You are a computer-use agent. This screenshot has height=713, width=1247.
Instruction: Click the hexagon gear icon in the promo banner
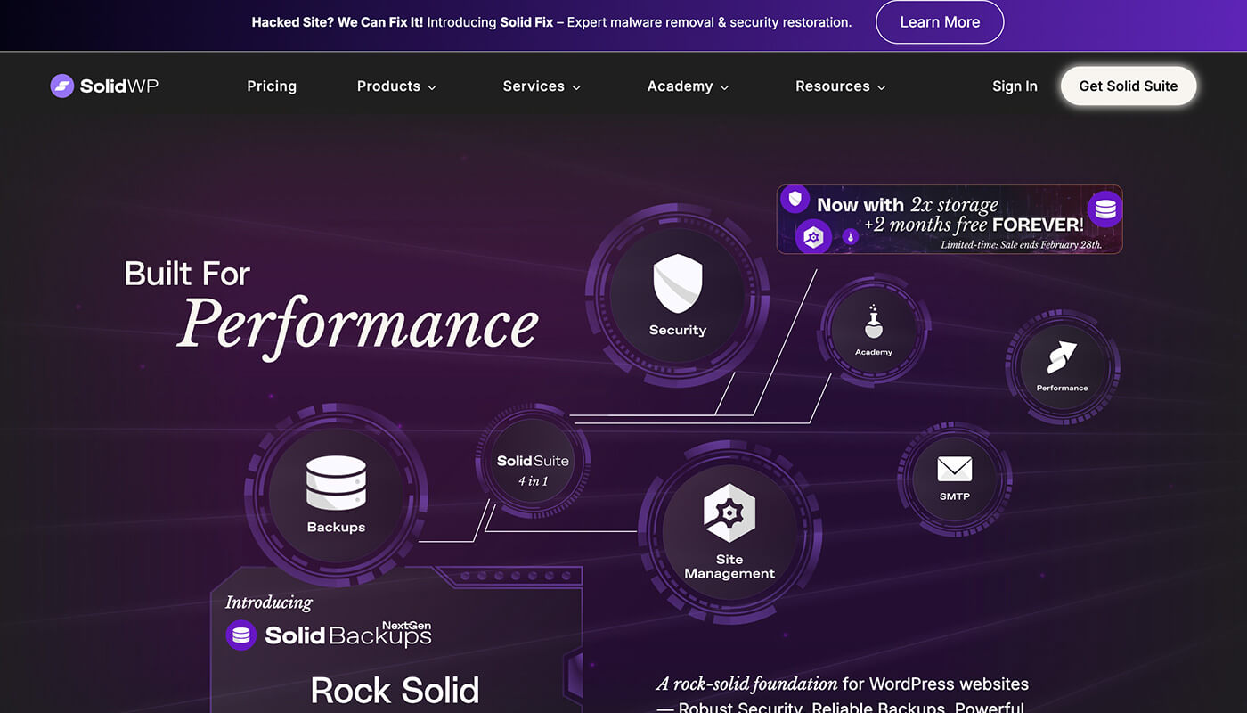(x=812, y=236)
